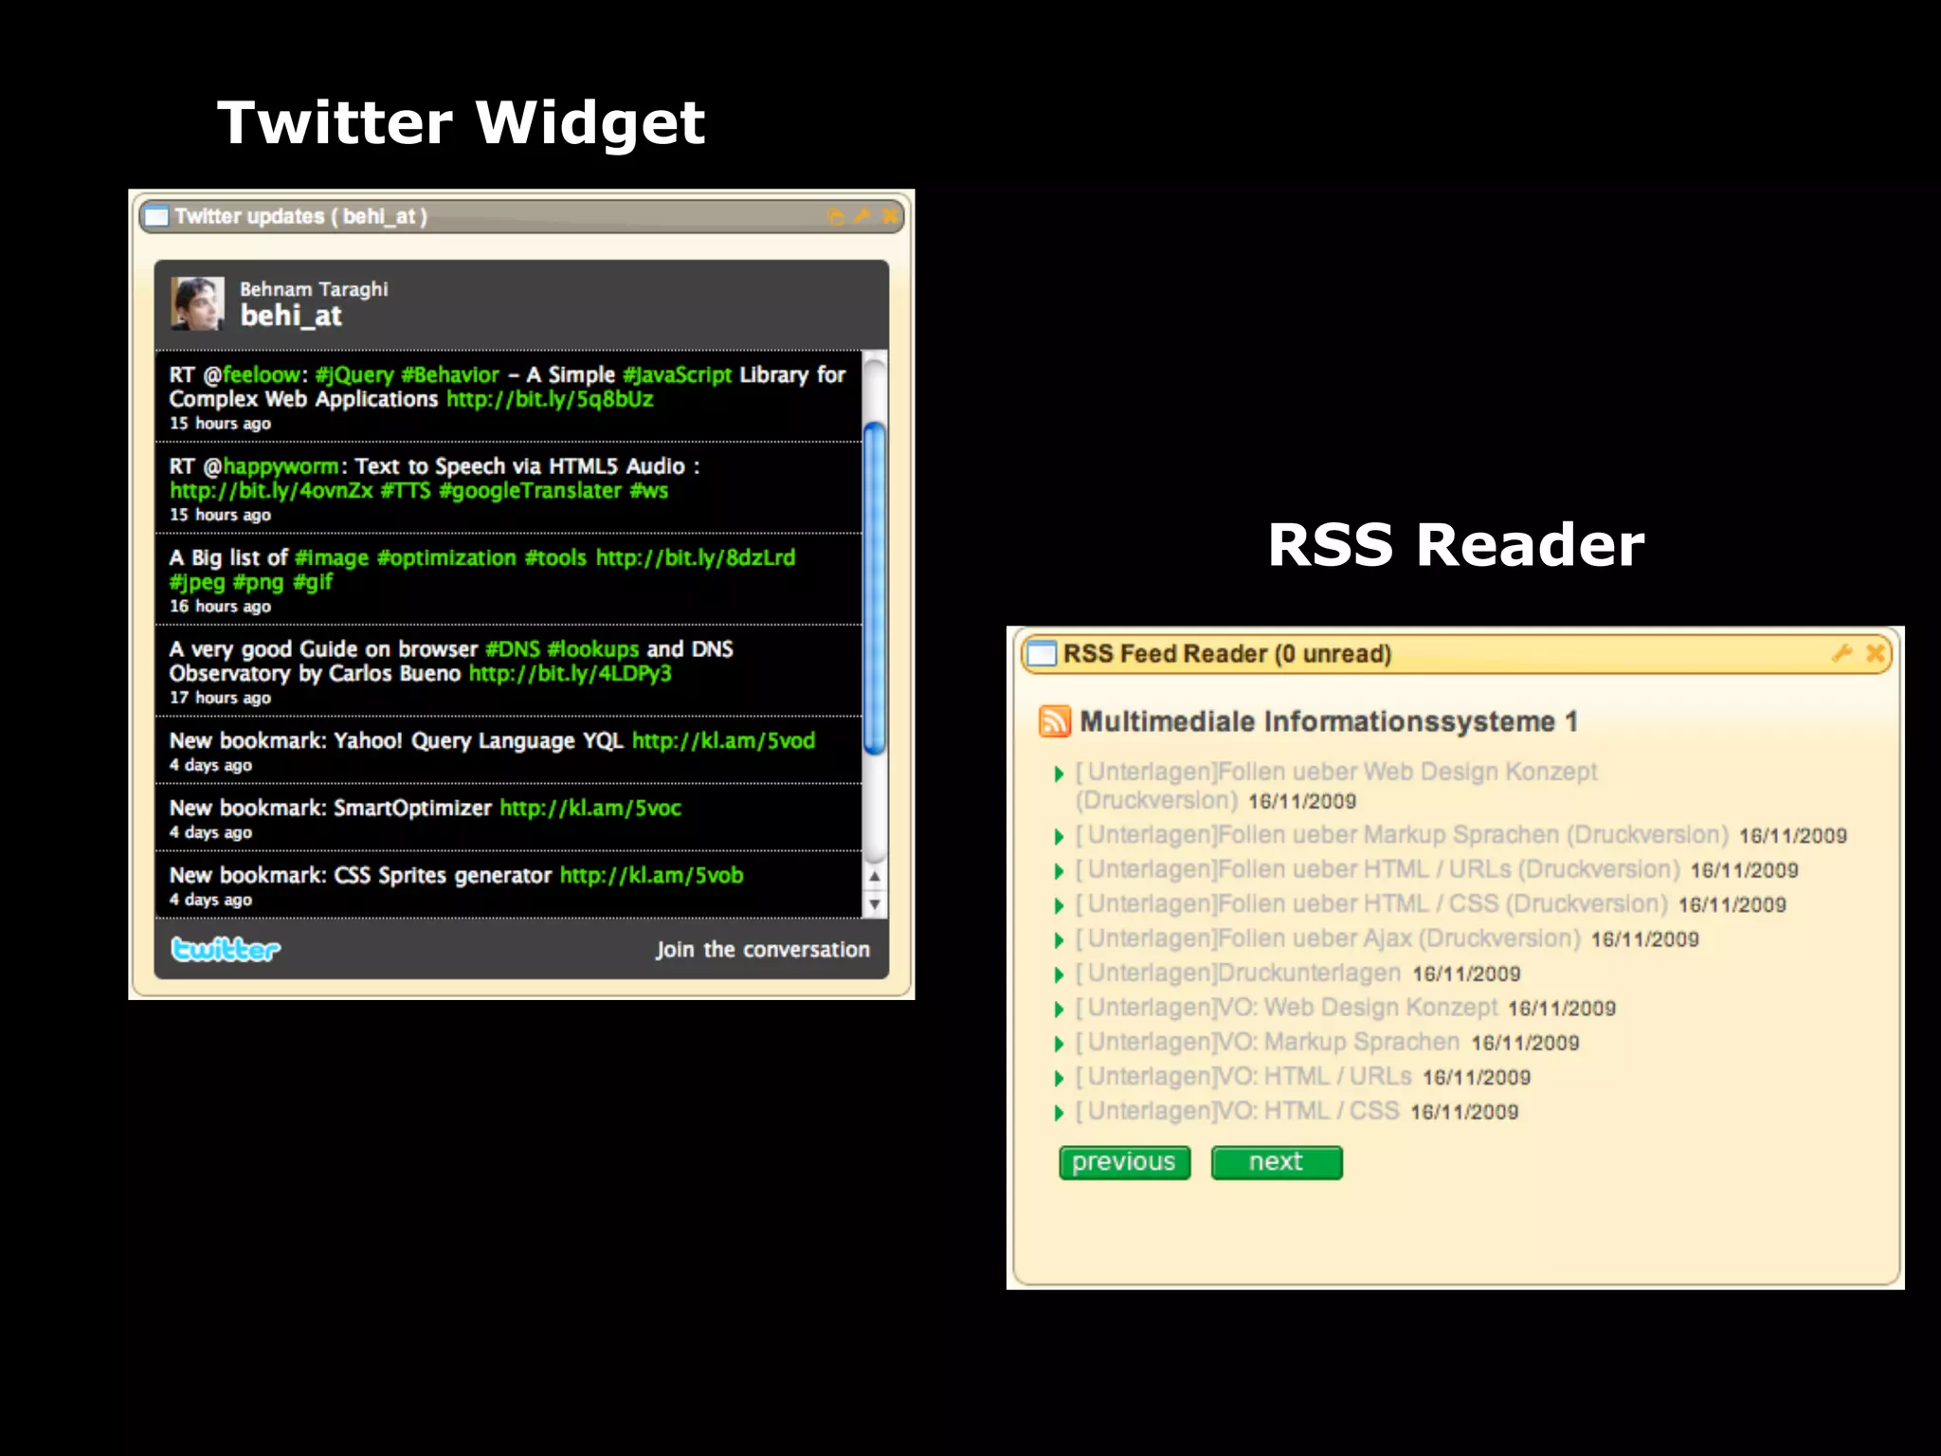Click the #ws hashtag
This screenshot has height=1456, width=1941.
pos(649,491)
